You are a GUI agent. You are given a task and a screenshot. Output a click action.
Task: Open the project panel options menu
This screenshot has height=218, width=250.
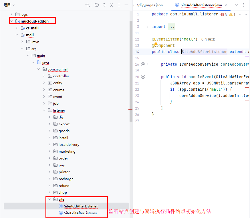coord(119,5)
